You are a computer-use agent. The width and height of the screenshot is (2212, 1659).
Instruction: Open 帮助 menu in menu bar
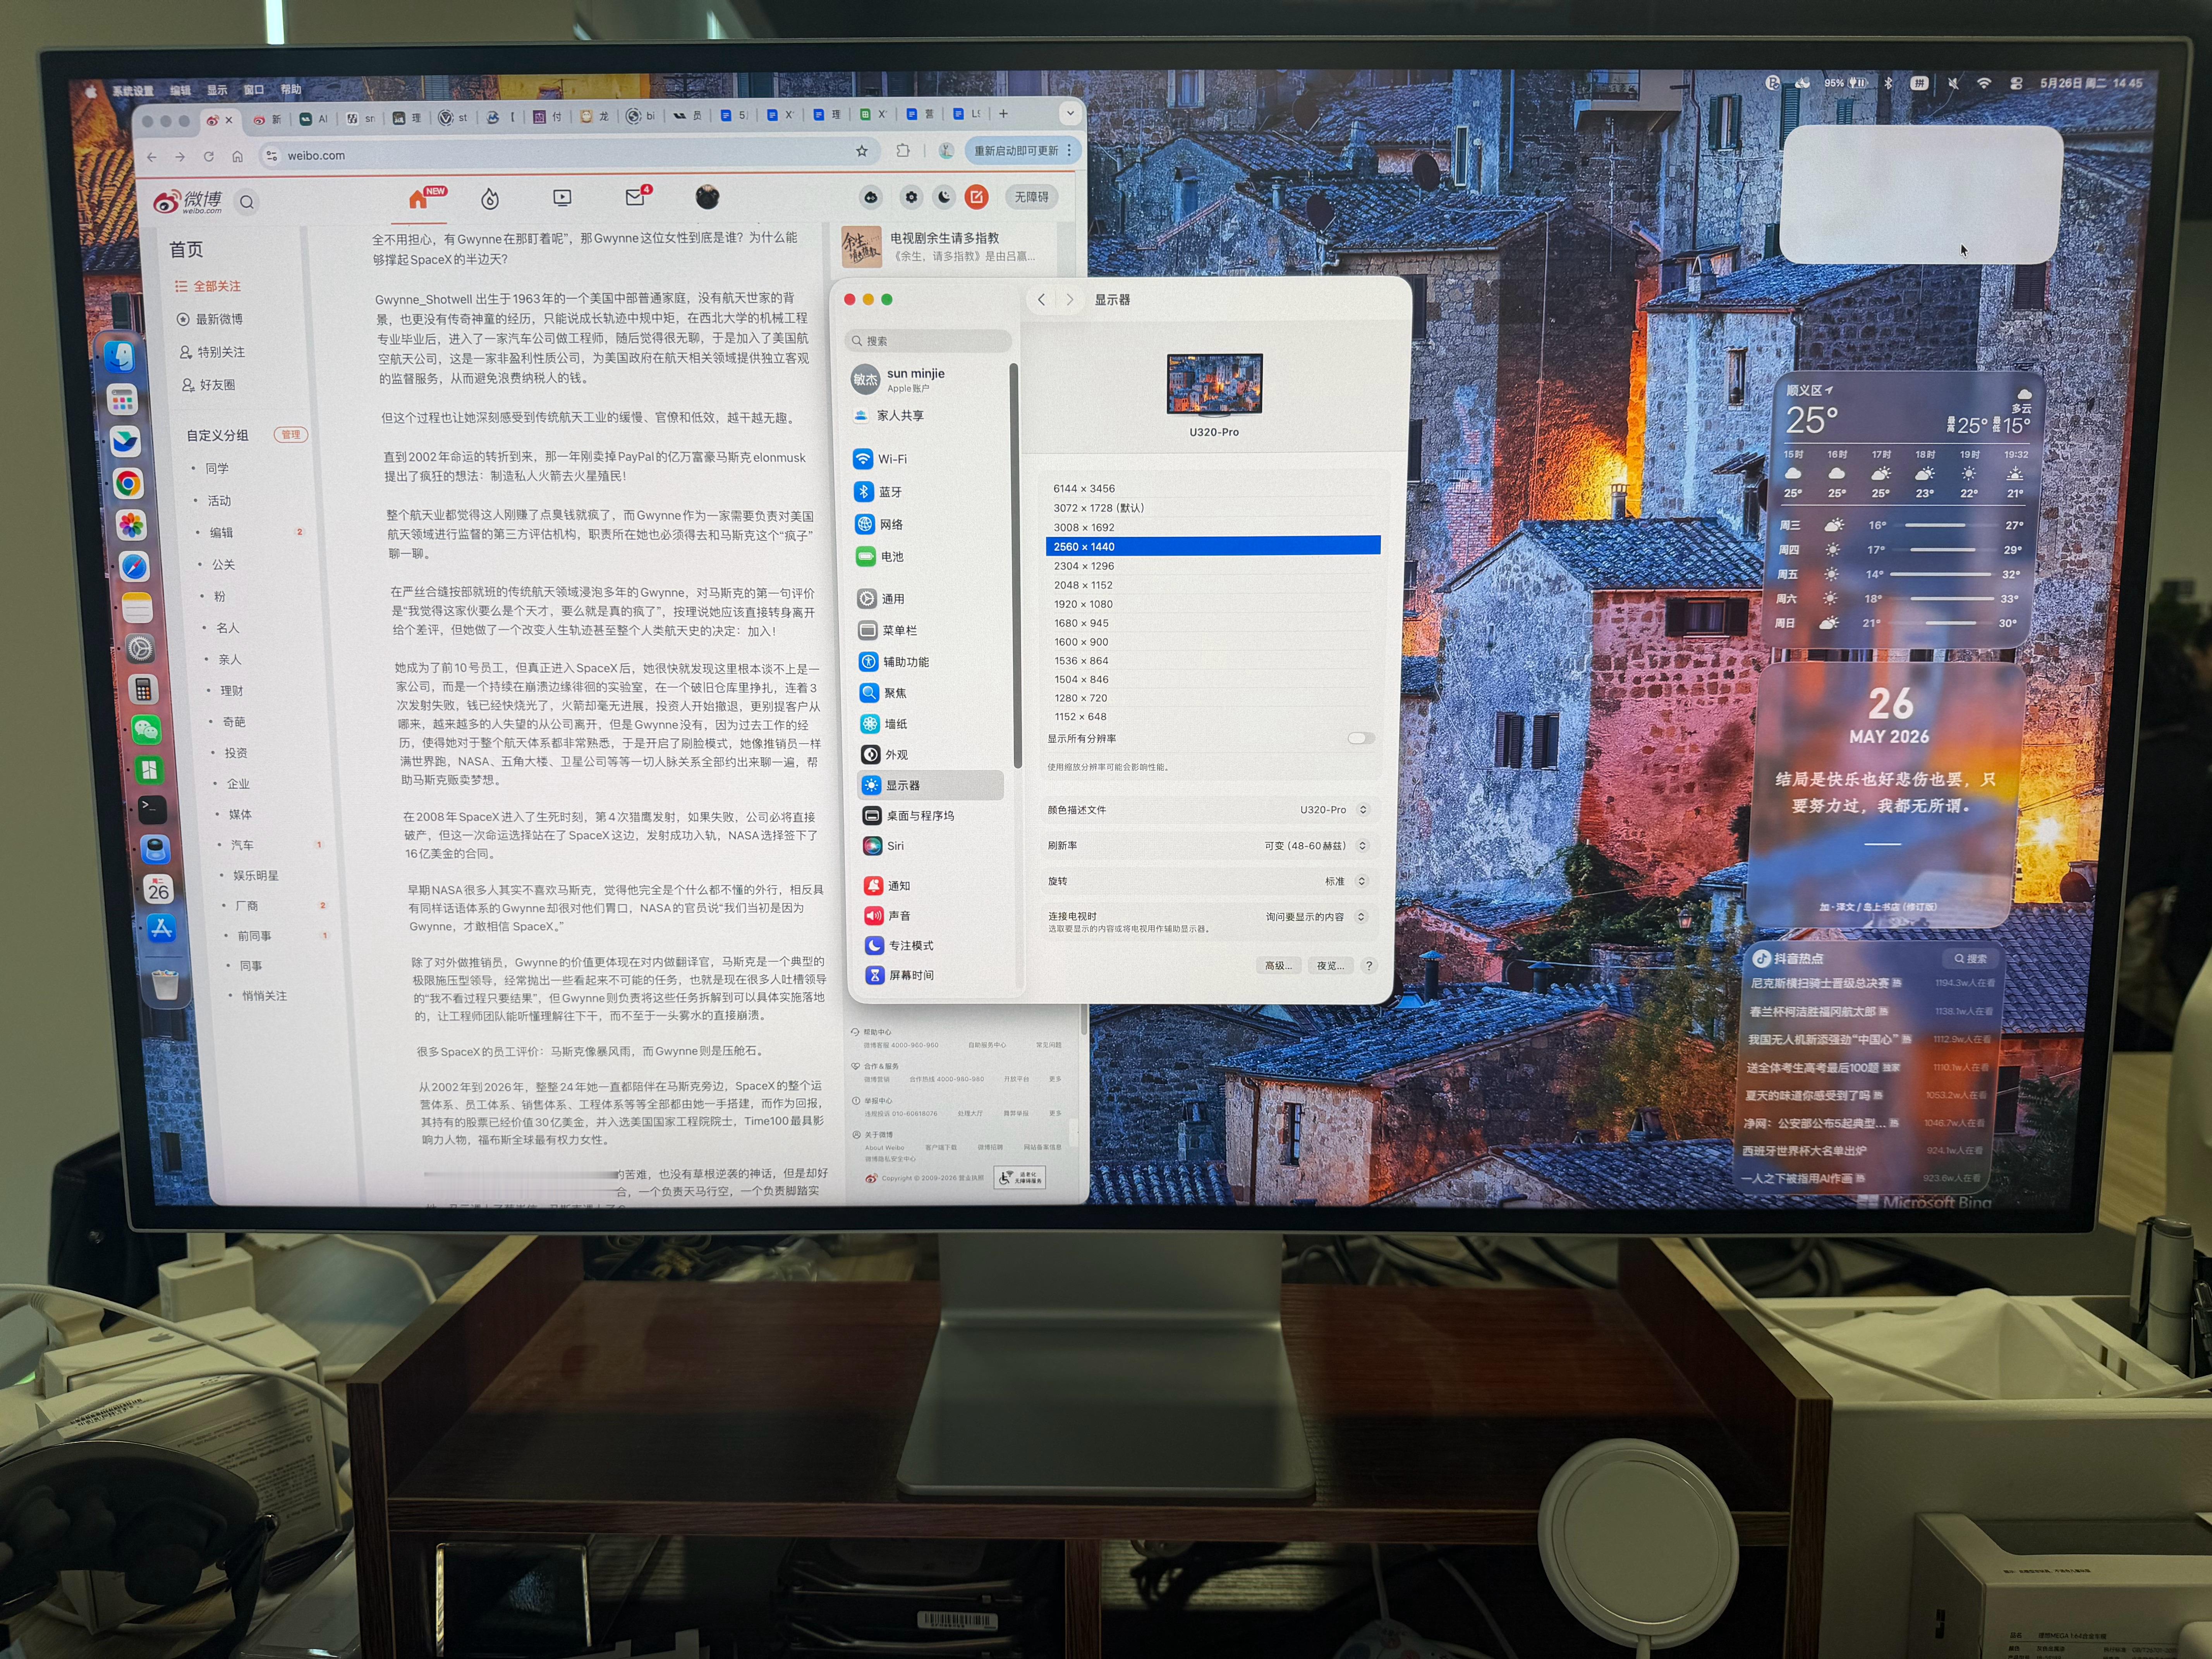291,89
